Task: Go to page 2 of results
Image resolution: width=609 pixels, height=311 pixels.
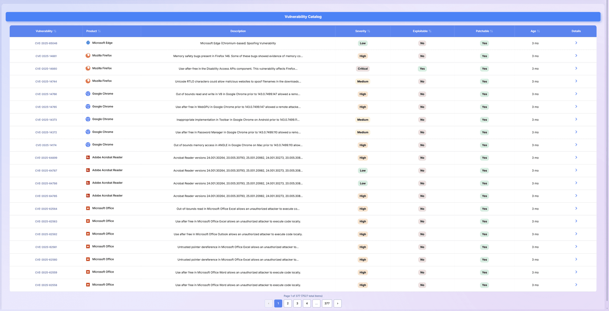Action: (288, 303)
